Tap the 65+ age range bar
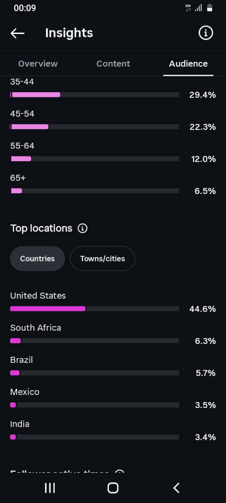Screen dimensions: 226x503 tap(94, 191)
